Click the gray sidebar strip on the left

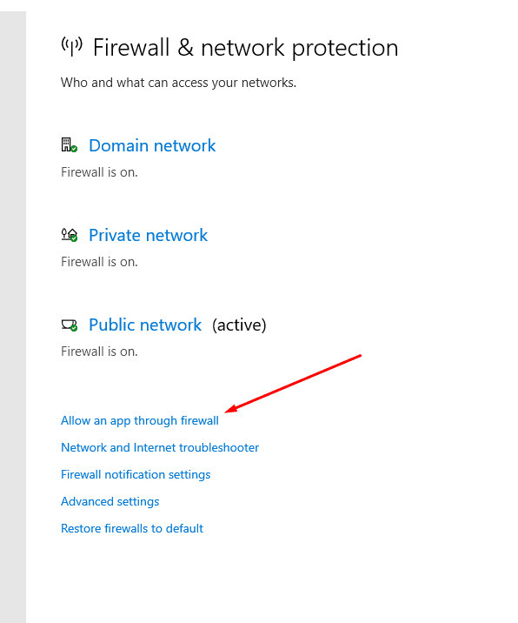(x=13, y=317)
